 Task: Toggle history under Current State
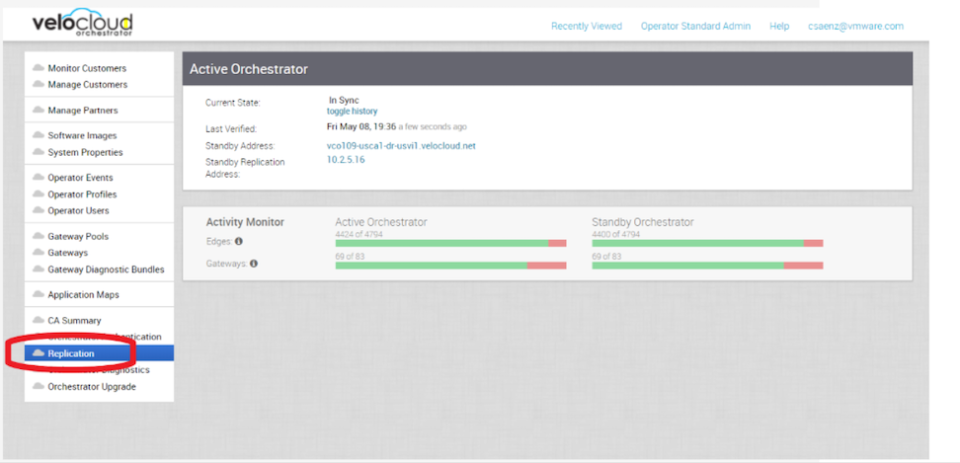click(352, 112)
